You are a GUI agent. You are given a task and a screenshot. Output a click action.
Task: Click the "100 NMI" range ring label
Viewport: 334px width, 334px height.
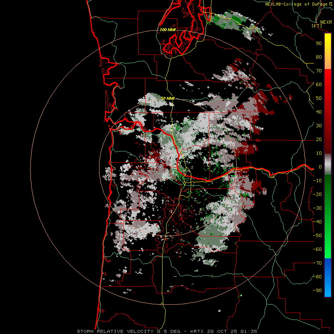pos(168,30)
